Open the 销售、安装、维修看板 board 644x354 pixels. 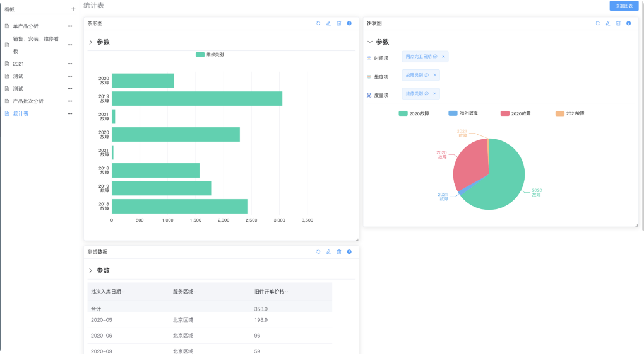coord(36,45)
